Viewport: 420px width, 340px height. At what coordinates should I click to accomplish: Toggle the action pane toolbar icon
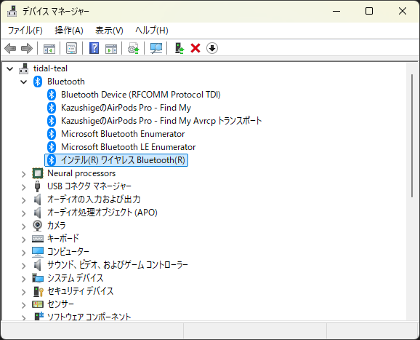click(111, 49)
